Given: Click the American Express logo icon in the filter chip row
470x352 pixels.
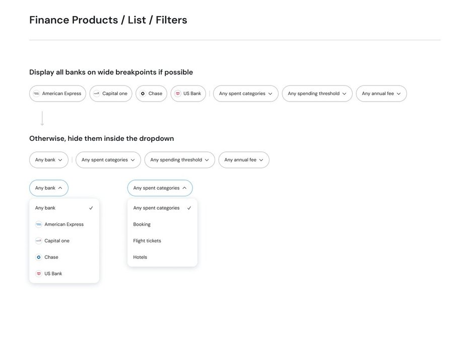Looking at the screenshot, I should pos(36,94).
